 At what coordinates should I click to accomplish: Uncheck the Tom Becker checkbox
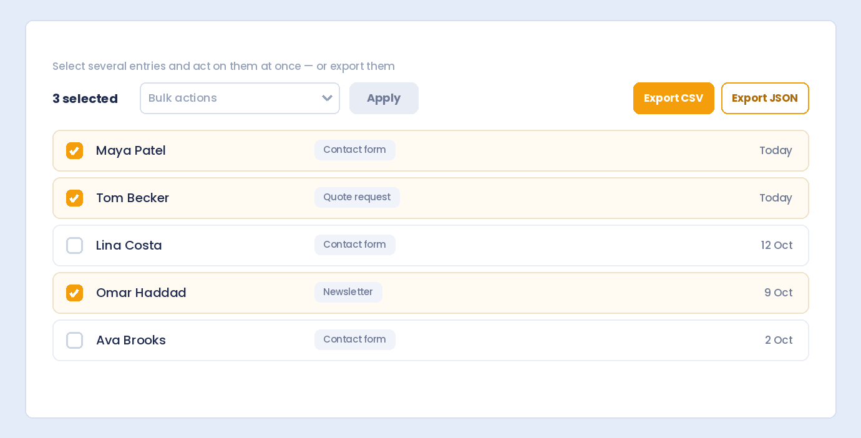pyautogui.click(x=74, y=198)
